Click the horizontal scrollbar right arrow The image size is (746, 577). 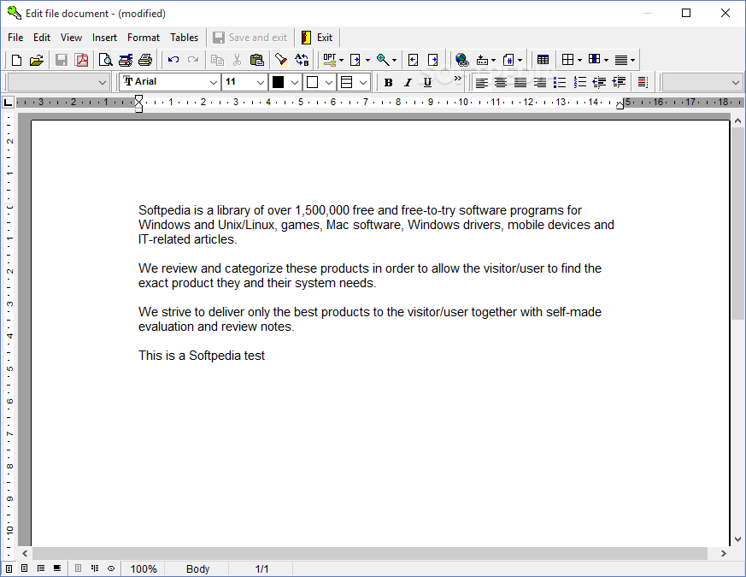click(x=723, y=553)
